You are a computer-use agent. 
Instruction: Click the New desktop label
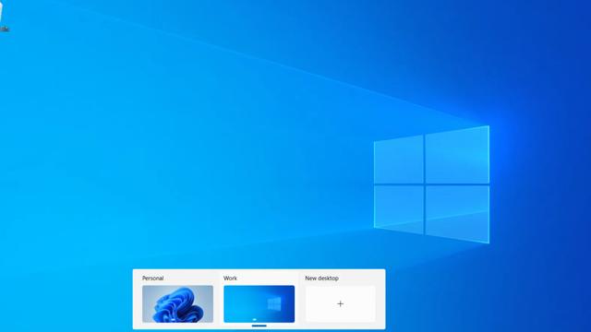(322, 279)
